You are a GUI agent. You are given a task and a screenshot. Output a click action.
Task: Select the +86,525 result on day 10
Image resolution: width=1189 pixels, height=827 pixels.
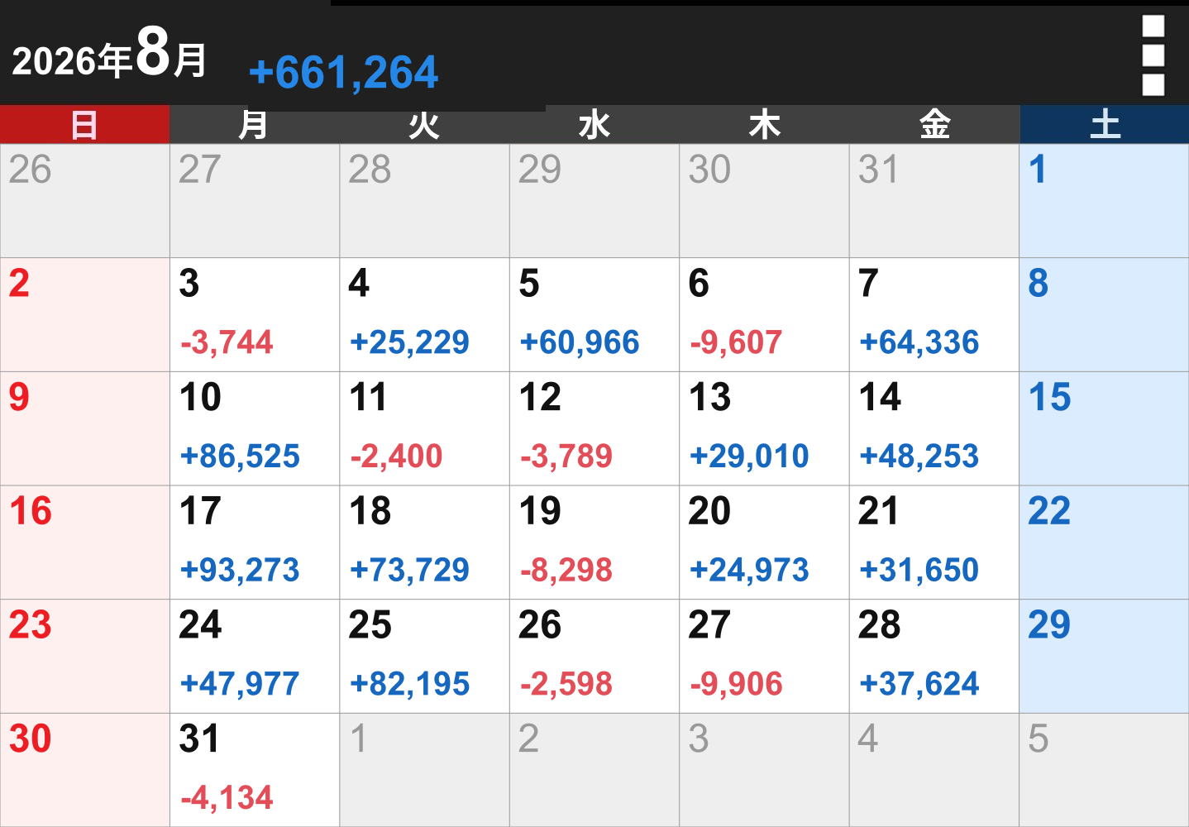[240, 457]
